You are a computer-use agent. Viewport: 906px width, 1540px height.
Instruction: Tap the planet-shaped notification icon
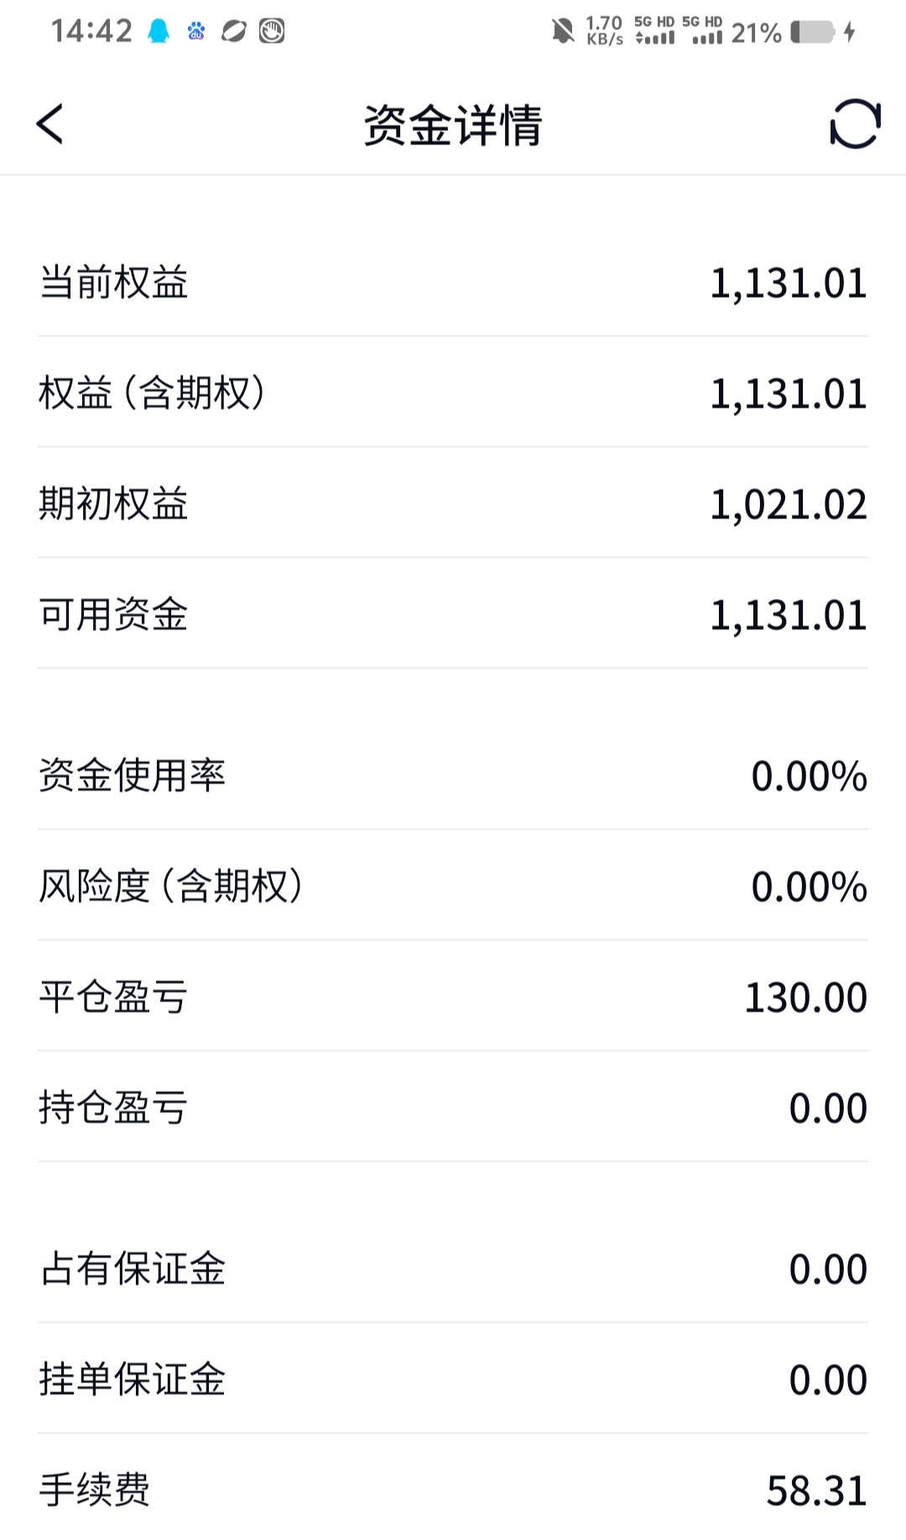[233, 32]
